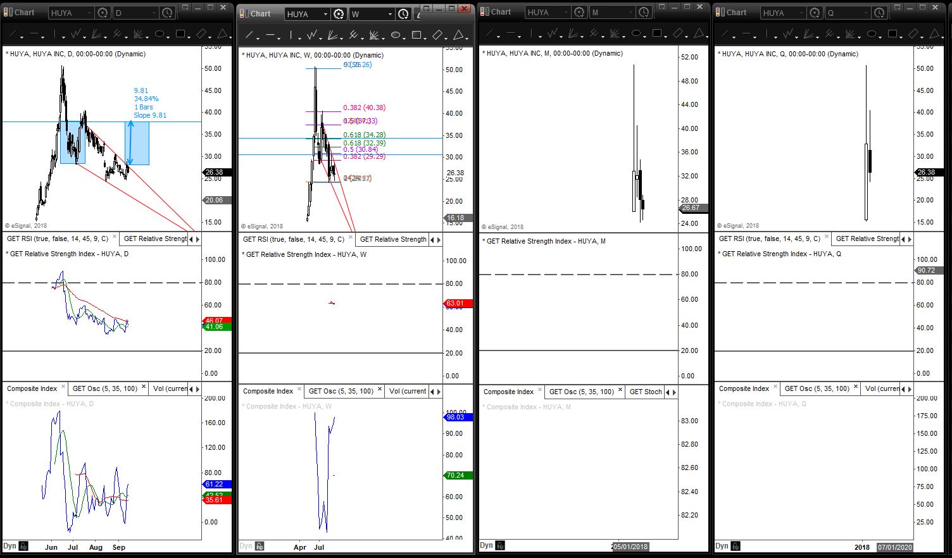Select rectangle tool in weekly chart

point(416,35)
